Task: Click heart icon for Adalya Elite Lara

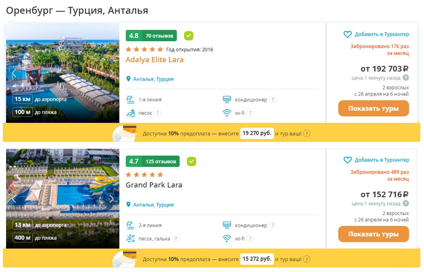Action: tap(348, 34)
